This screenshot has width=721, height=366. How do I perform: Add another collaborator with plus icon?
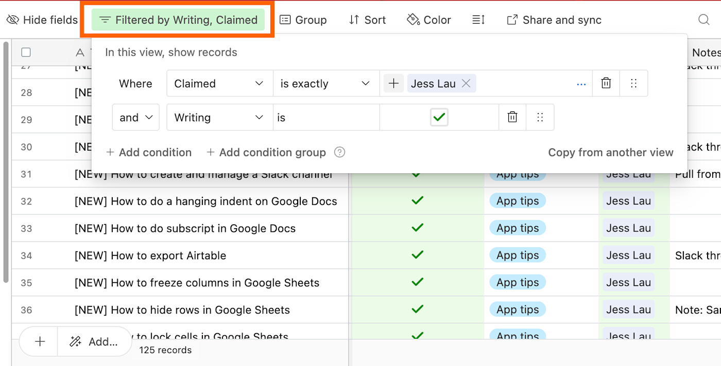point(393,83)
